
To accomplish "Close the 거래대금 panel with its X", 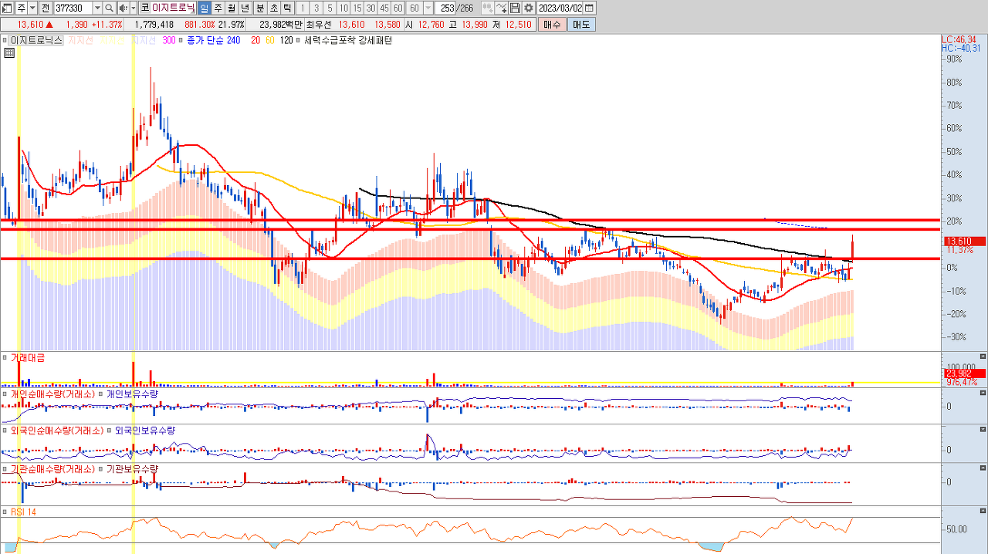I will pos(983,356).
